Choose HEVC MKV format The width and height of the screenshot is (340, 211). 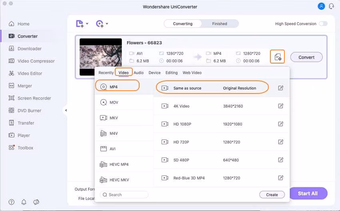(124, 180)
